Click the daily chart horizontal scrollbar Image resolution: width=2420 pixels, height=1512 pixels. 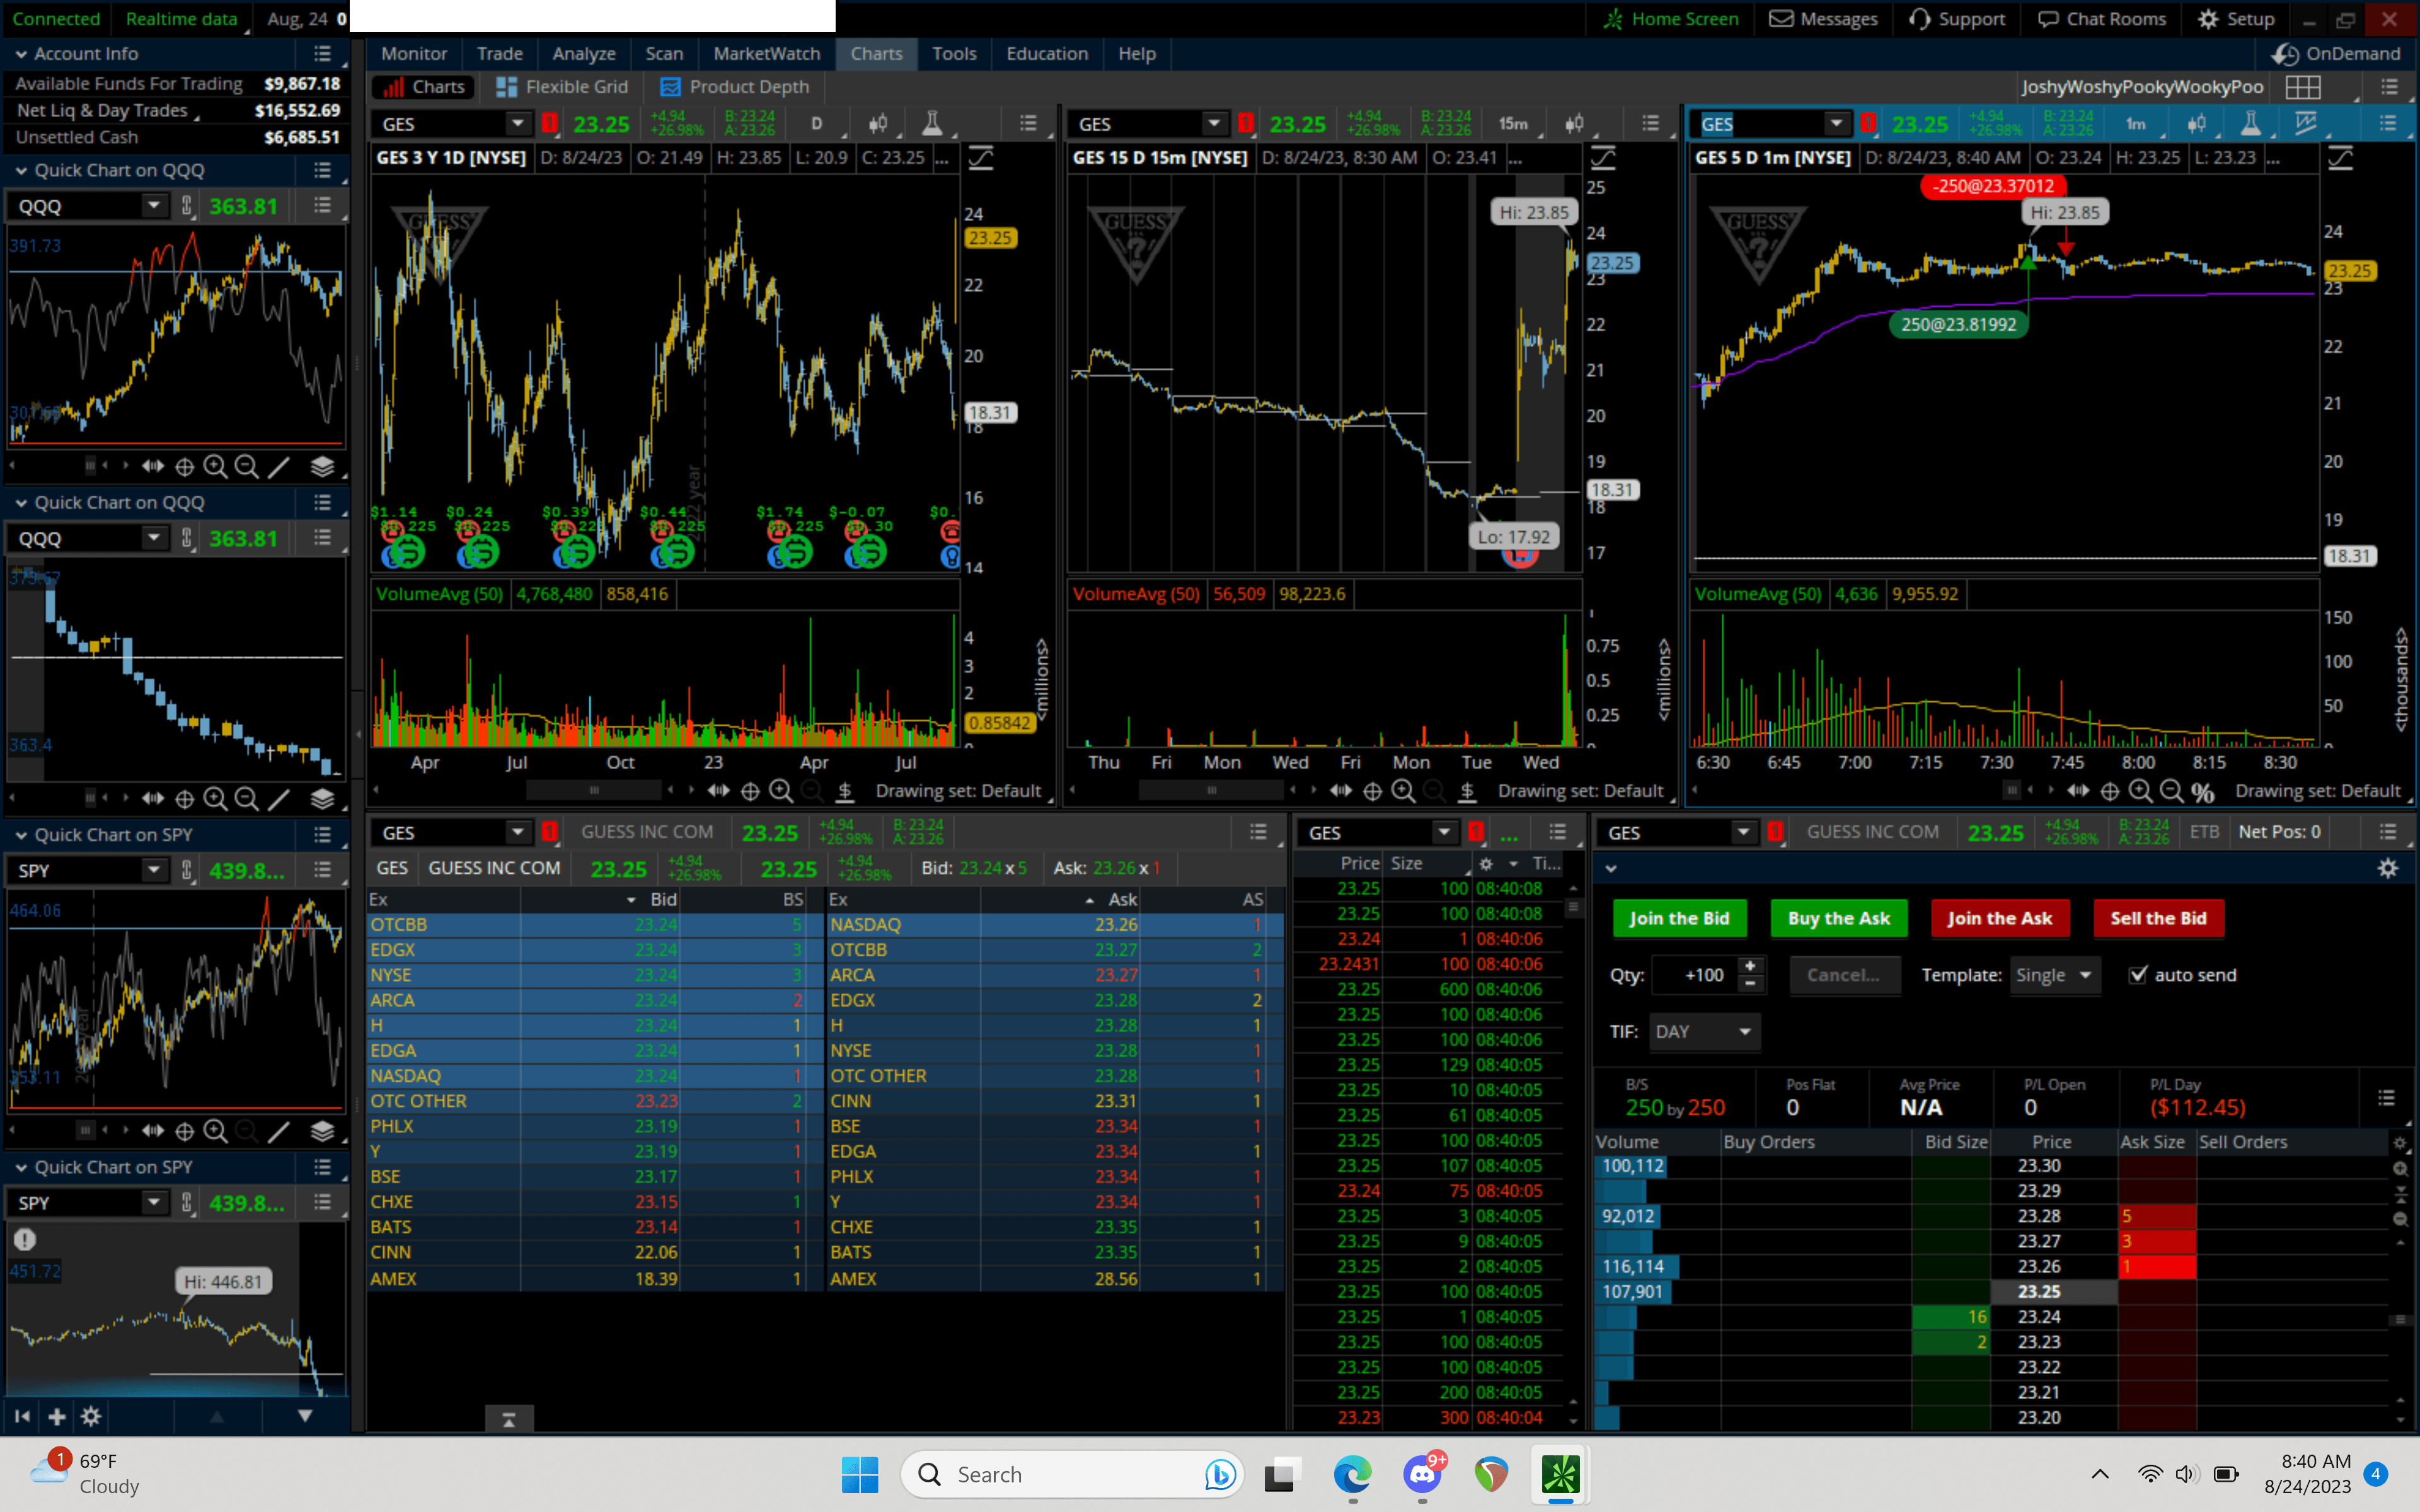(x=594, y=791)
